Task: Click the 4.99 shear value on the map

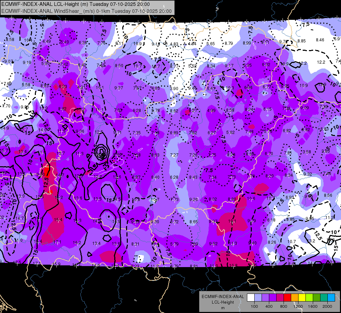Action: coord(211,111)
